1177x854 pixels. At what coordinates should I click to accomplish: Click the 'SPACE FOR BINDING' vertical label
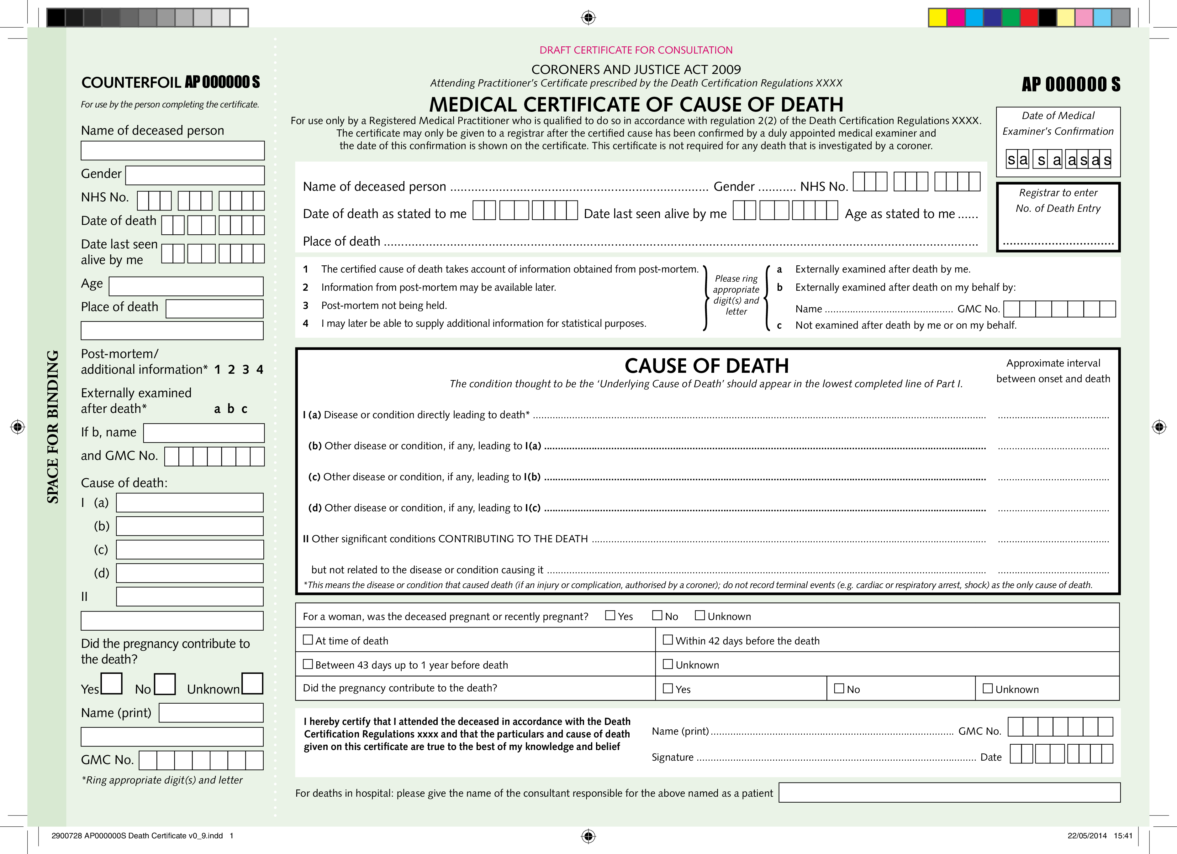(x=53, y=427)
